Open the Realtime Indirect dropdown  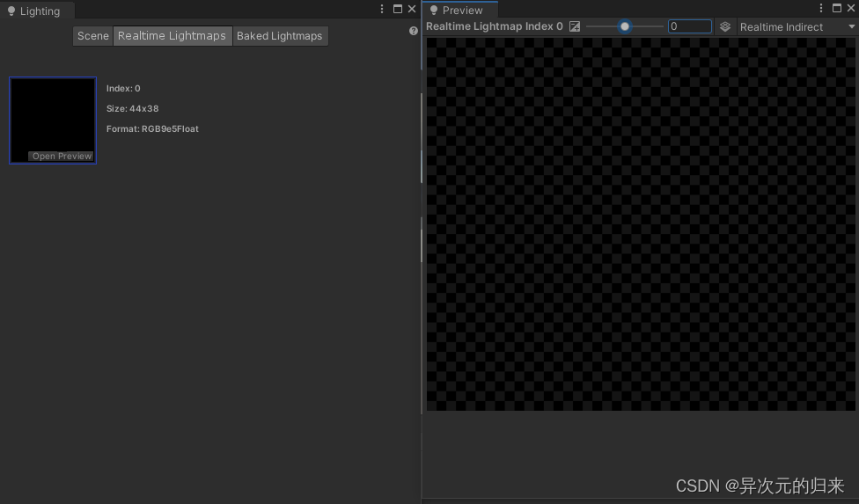pyautogui.click(x=797, y=26)
